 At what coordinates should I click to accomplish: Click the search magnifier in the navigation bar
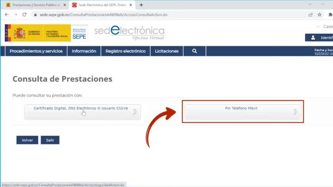pos(194,51)
